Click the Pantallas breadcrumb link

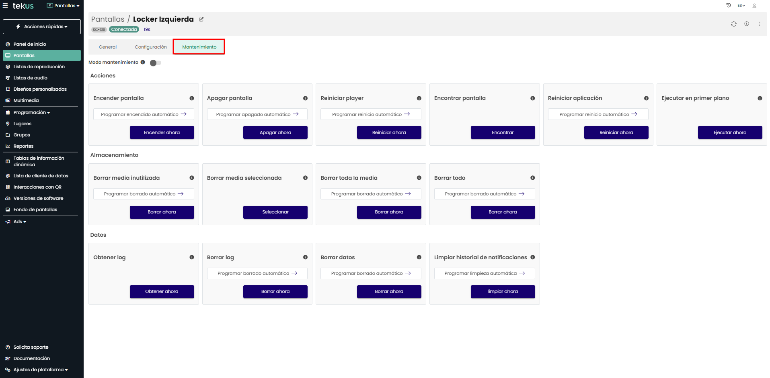[x=108, y=19]
